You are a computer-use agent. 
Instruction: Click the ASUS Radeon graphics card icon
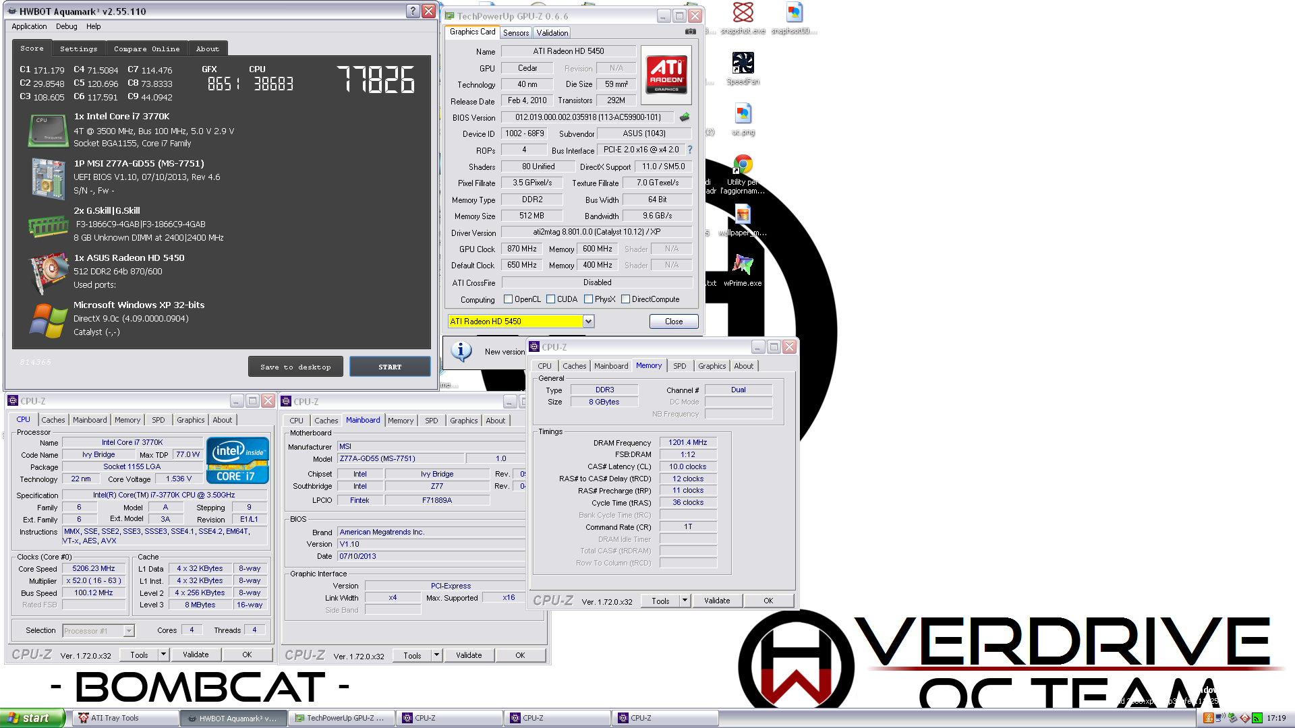[48, 273]
